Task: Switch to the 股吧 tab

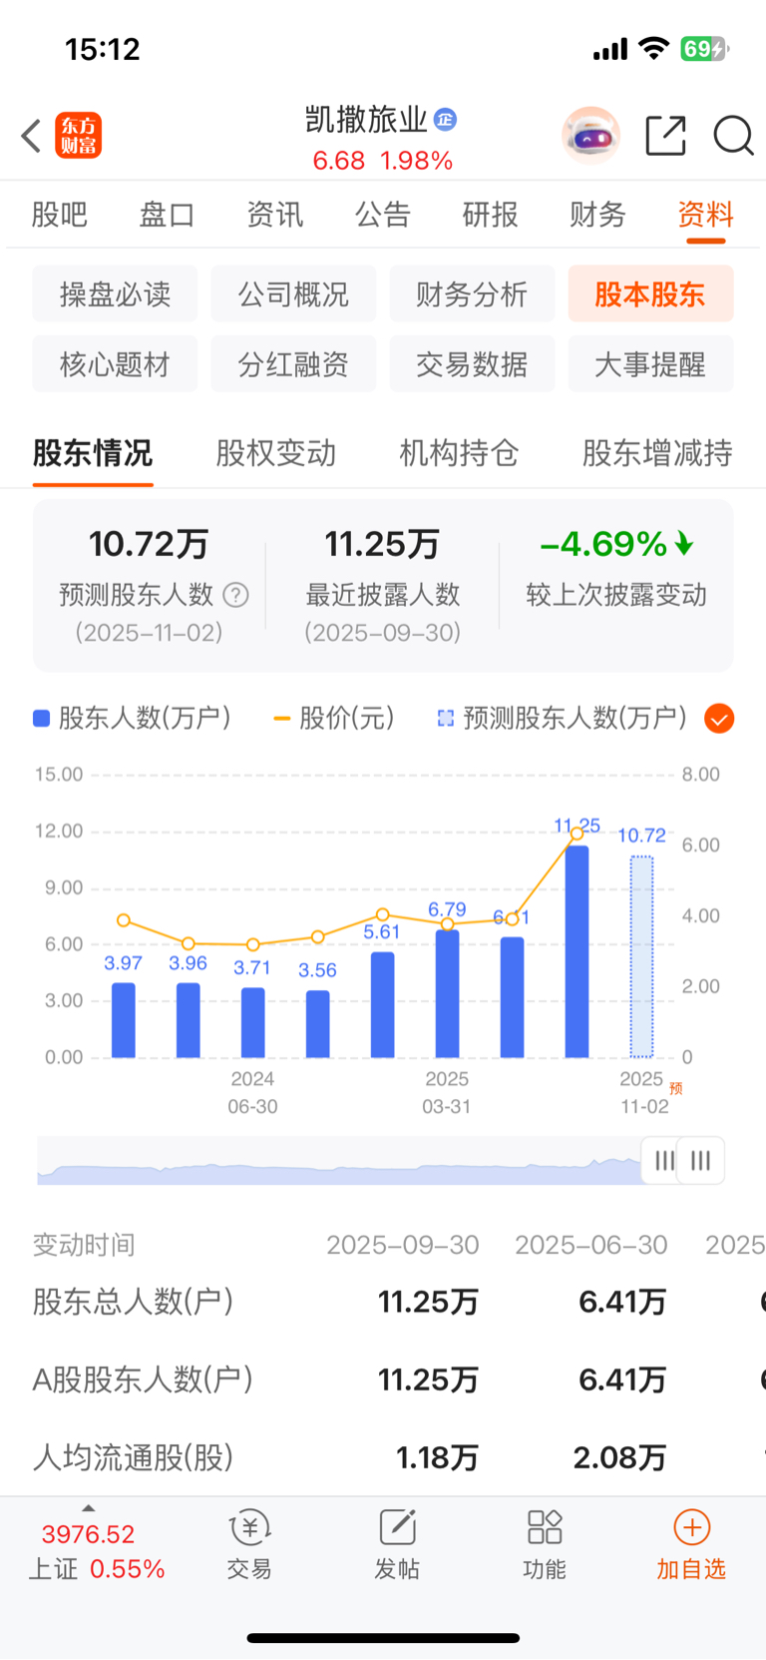Action: point(60,215)
